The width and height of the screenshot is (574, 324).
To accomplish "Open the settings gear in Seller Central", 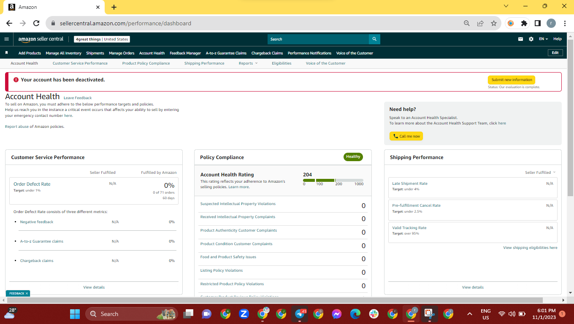I will (531, 39).
